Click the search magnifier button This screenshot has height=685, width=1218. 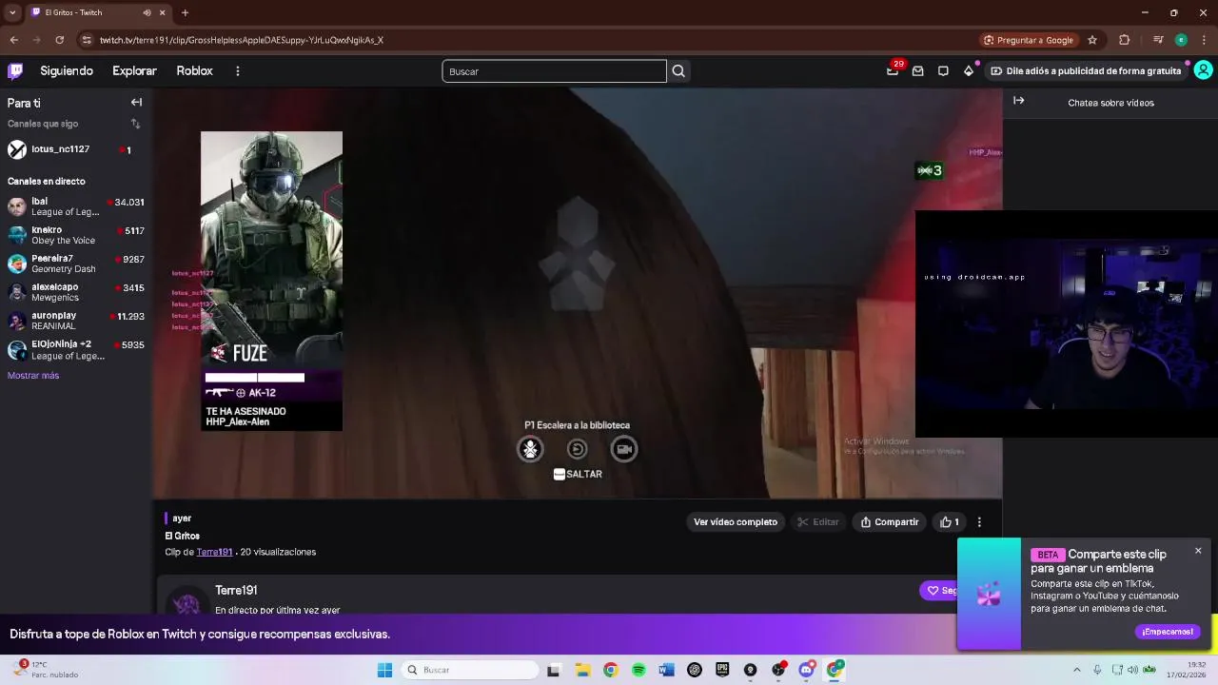click(678, 71)
